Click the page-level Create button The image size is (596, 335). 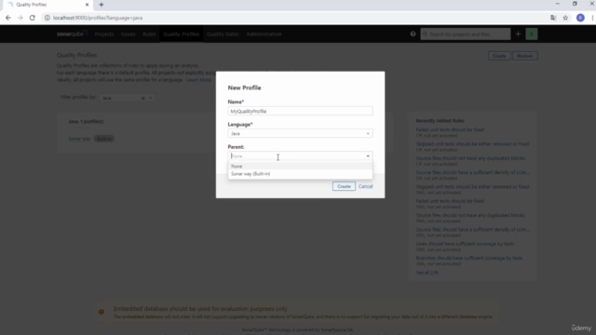(x=499, y=56)
